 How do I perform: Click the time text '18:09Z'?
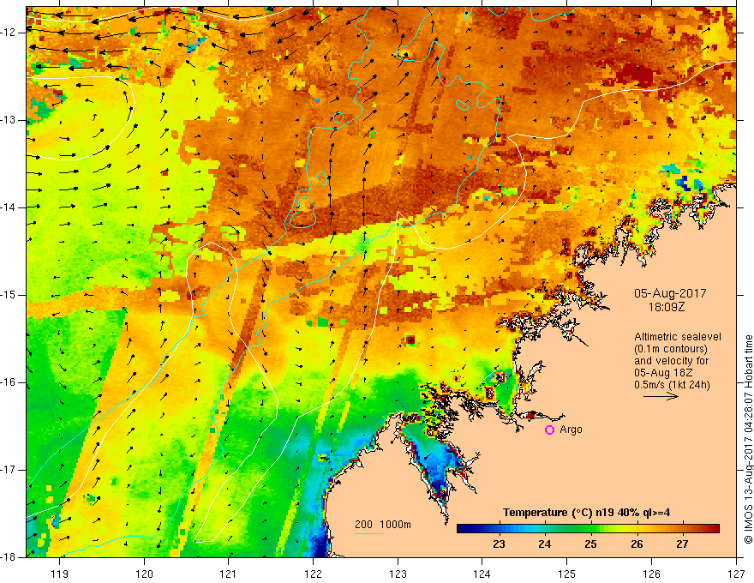[667, 307]
